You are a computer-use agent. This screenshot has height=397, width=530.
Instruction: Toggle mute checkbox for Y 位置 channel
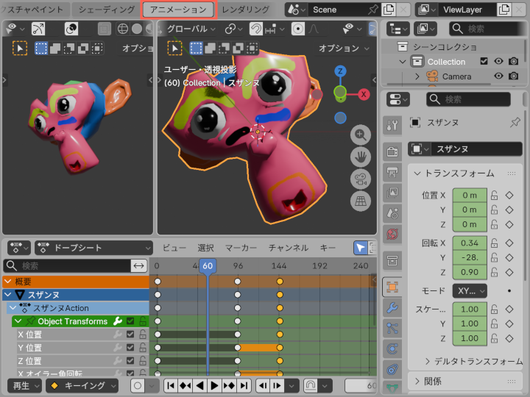point(130,347)
